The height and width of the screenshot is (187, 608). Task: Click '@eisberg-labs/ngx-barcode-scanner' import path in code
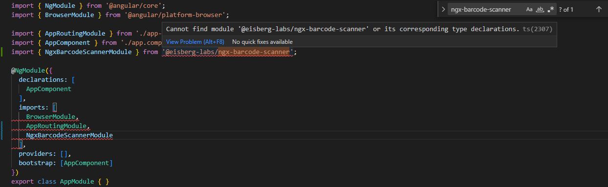228,52
